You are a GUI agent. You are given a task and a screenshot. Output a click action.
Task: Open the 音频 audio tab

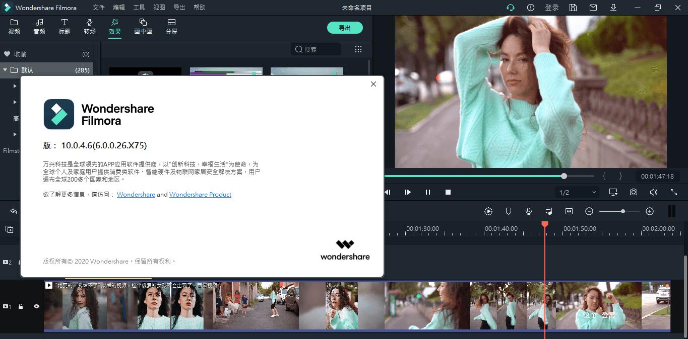click(x=39, y=27)
